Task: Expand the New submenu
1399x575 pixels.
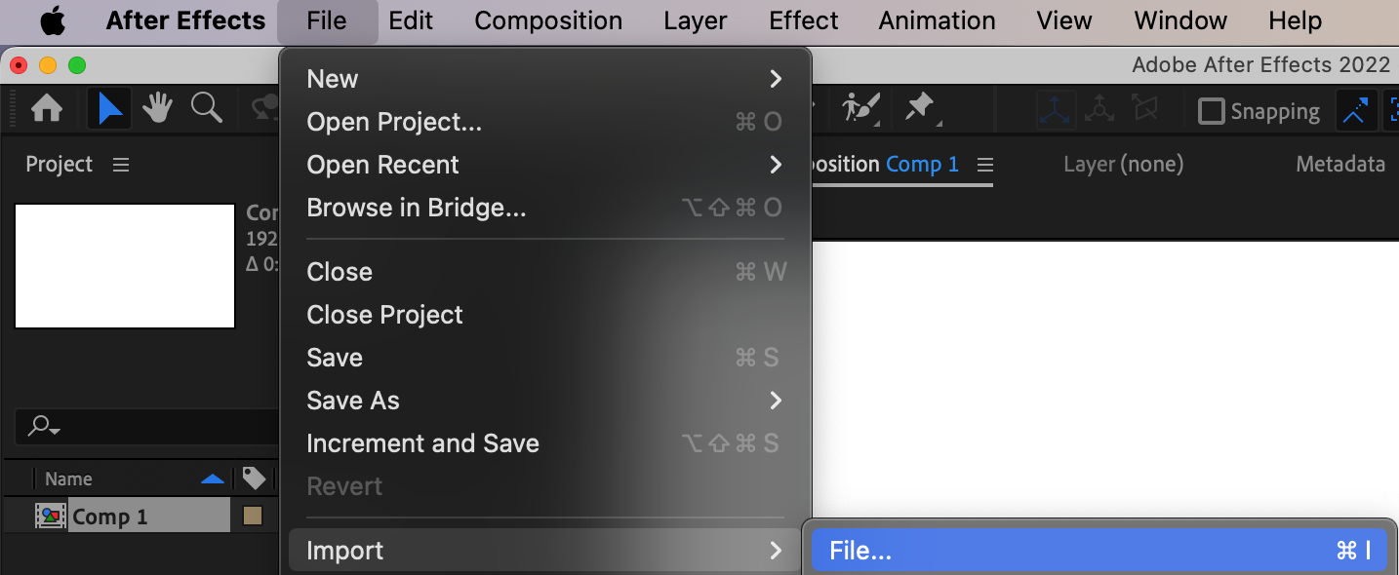Action: (546, 79)
